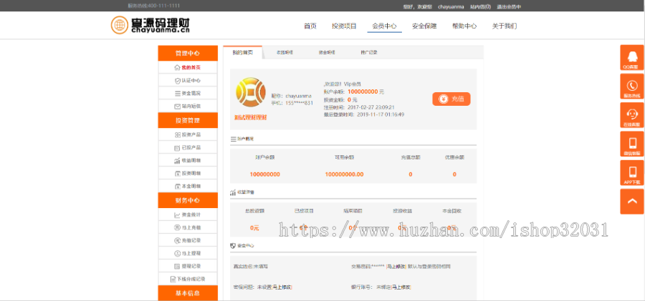
Task: Click the icon beside 提现记录
Action: [x=177, y=266]
